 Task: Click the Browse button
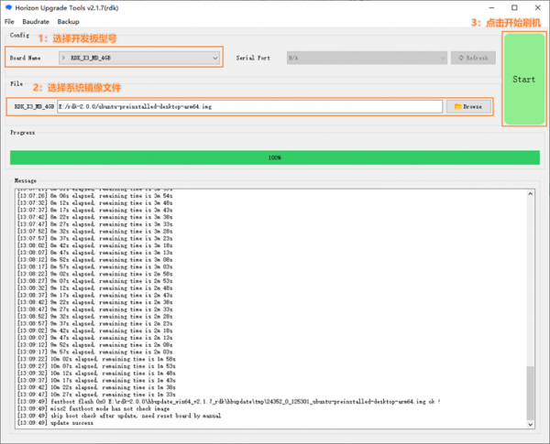tap(468, 106)
